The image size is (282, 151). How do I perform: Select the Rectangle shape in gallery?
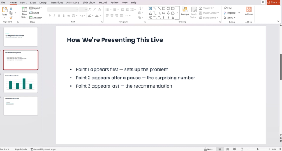point(164,8)
